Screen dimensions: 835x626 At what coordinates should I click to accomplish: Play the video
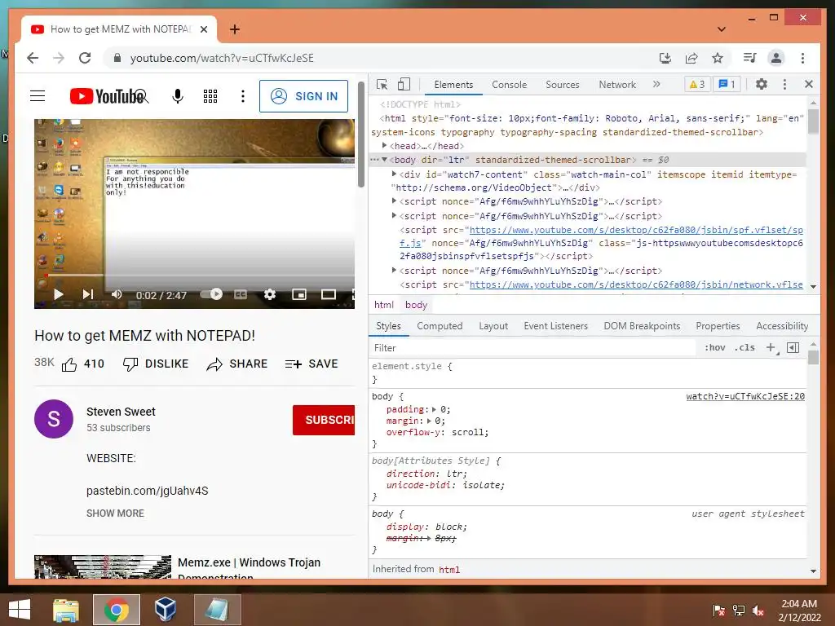pos(59,294)
